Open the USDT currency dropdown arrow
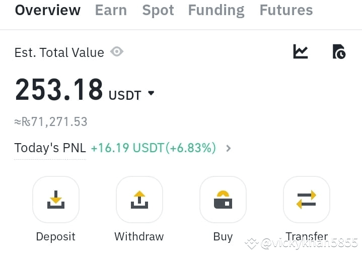 (x=151, y=93)
